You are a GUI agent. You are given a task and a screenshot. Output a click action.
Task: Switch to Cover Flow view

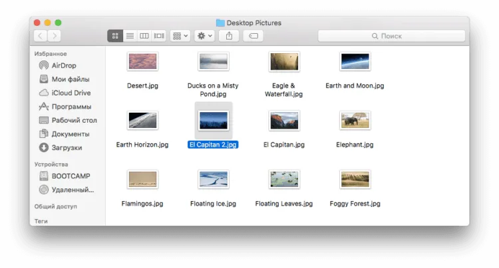point(159,36)
